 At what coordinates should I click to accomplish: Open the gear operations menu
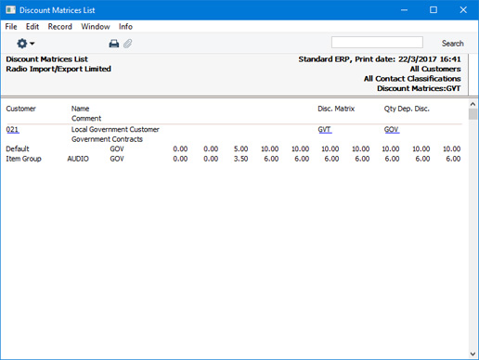[x=25, y=44]
